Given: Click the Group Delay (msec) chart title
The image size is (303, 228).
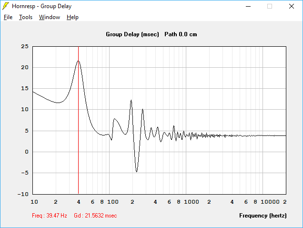Looking at the screenshot, I should 132,34.
